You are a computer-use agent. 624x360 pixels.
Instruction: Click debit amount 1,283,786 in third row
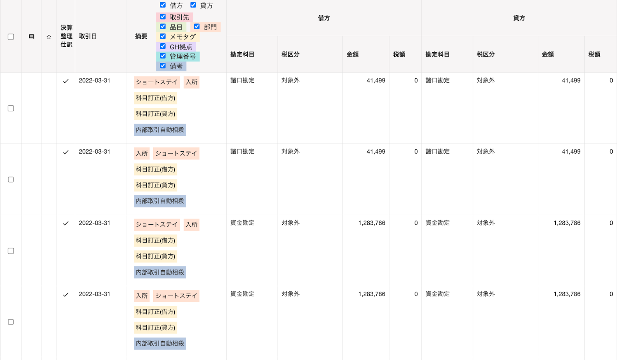click(x=372, y=223)
